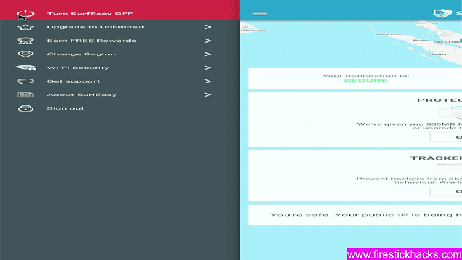Select Turn SurfEasy OFF
This screenshot has width=462, height=260.
tap(90, 14)
